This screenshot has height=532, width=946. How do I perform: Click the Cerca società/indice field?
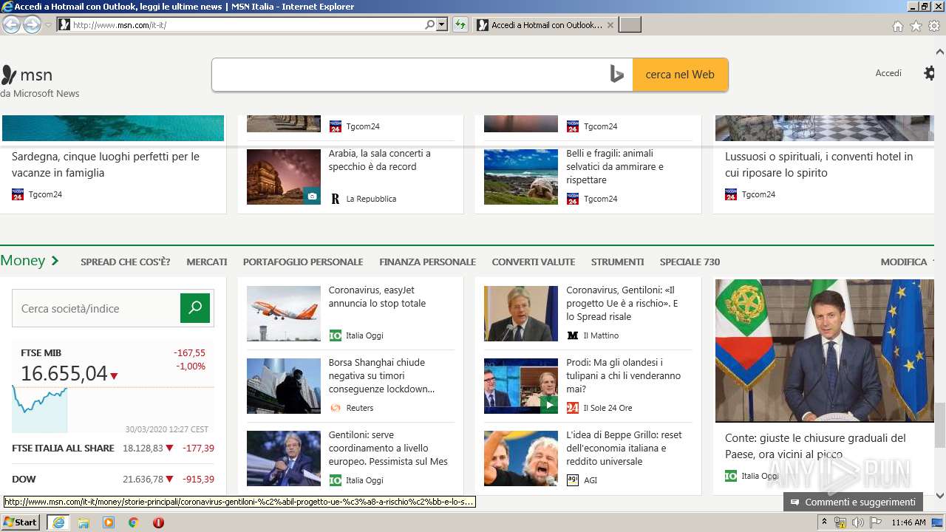[96, 308]
